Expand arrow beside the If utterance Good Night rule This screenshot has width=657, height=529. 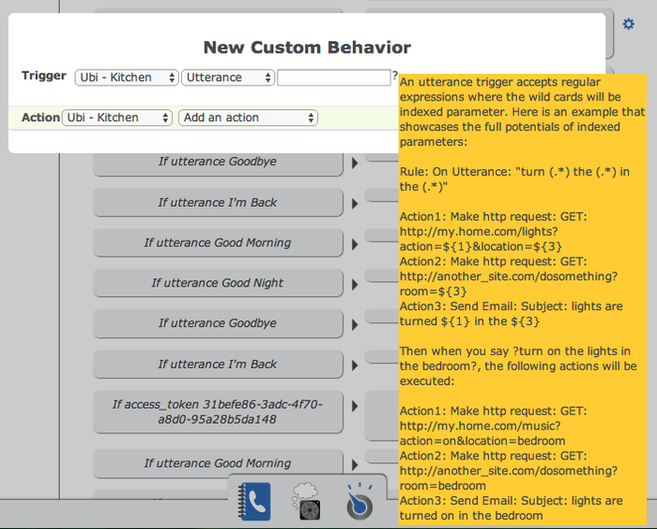(x=355, y=285)
